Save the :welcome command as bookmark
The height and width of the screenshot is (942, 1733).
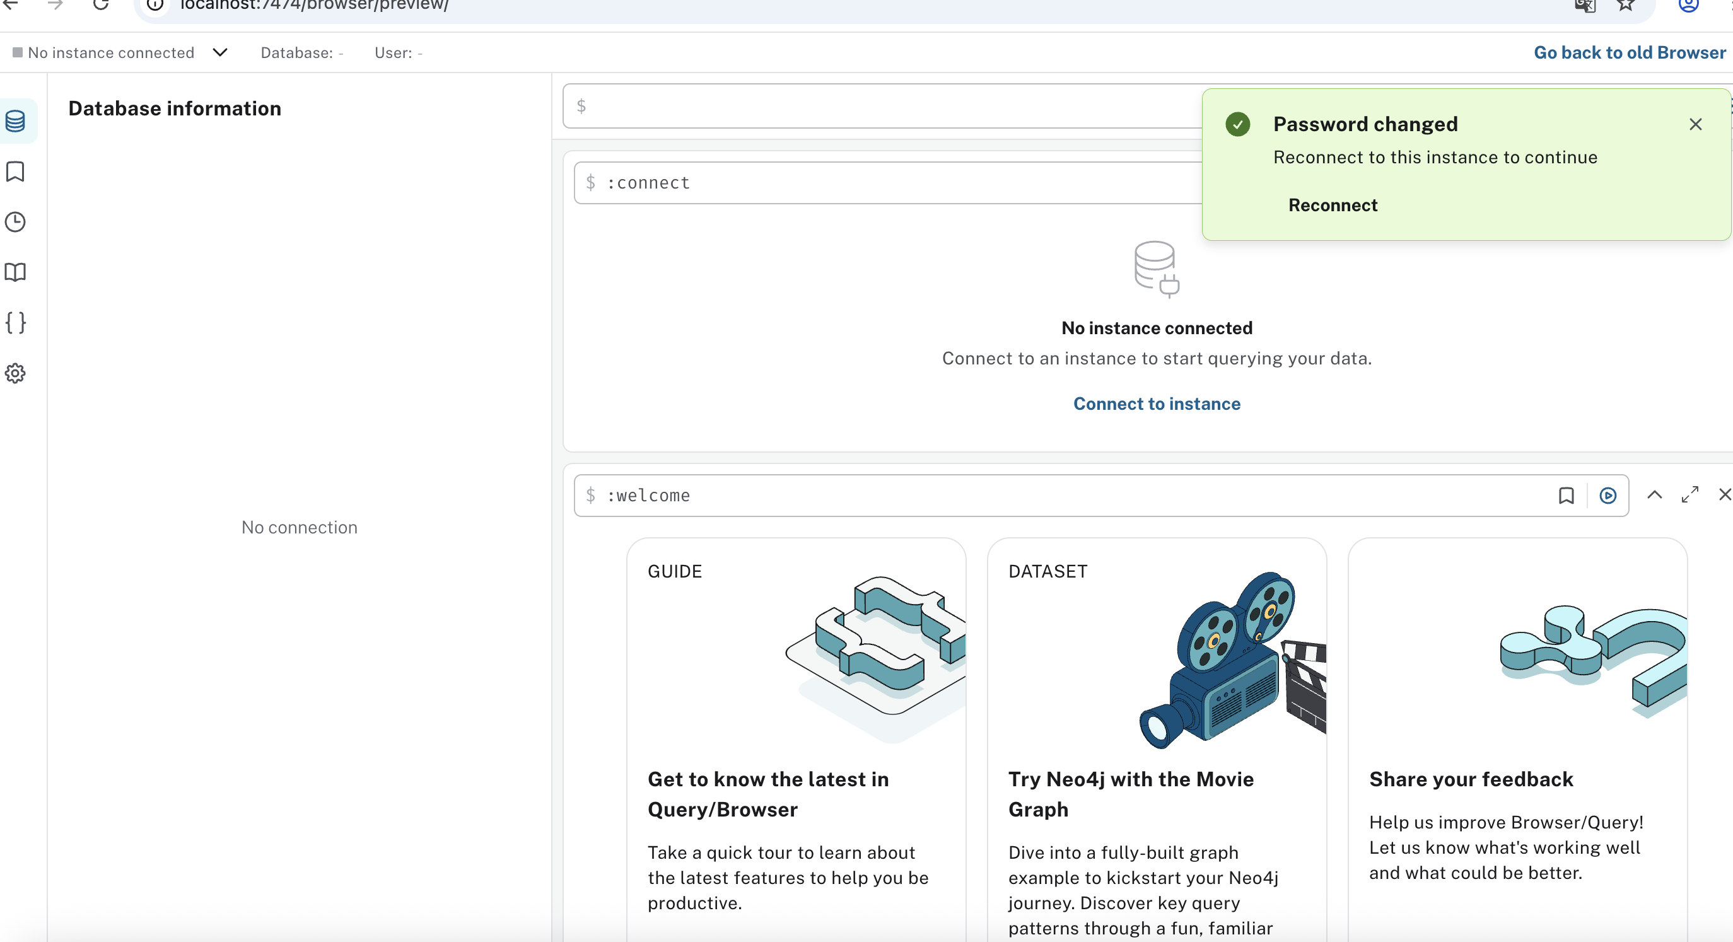[x=1566, y=496]
